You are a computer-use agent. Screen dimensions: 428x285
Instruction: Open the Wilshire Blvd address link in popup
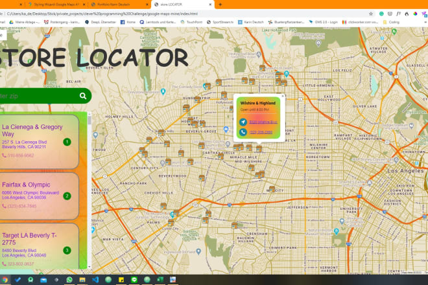click(263, 122)
